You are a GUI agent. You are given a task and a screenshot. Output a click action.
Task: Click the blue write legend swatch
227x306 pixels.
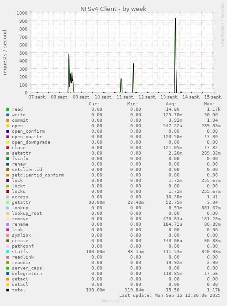8,115
